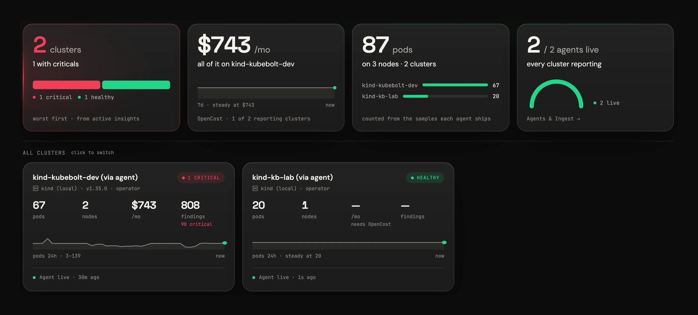Click the '20 pods' value in kind-kb-lab

[259, 210]
